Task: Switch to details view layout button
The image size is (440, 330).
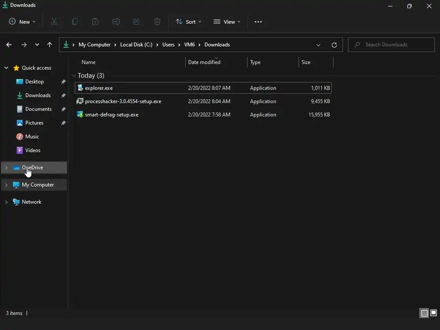Action: click(x=424, y=313)
